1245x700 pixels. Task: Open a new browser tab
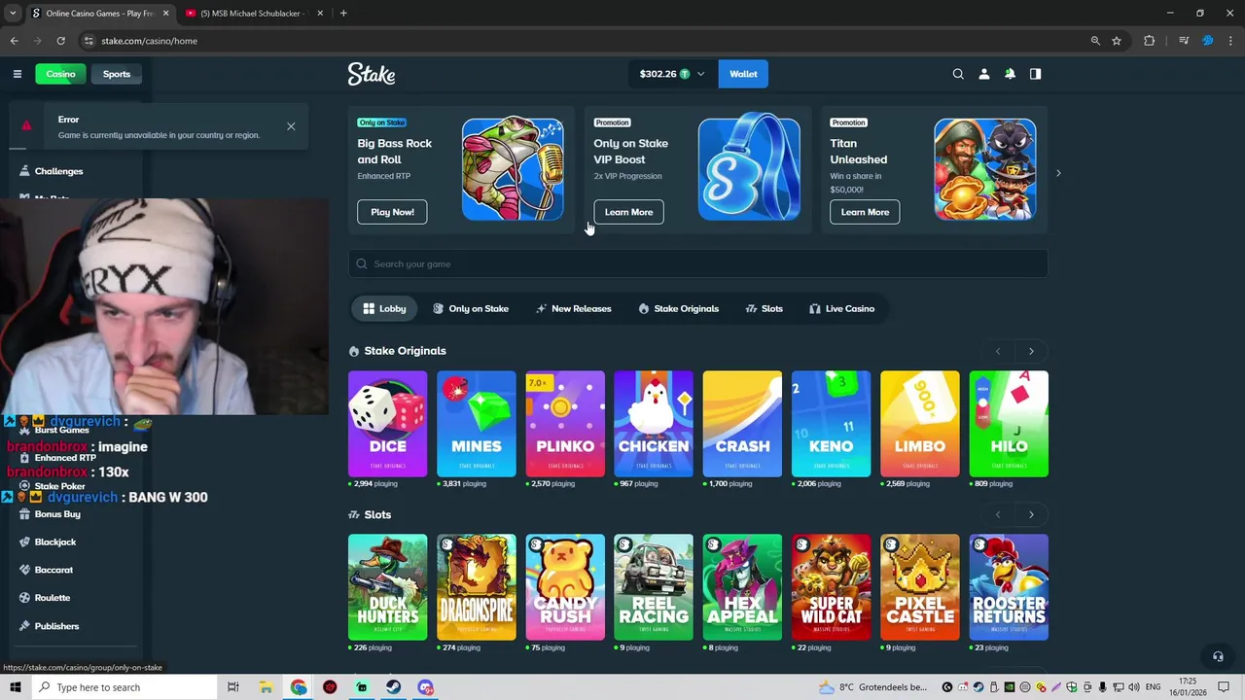coord(343,13)
